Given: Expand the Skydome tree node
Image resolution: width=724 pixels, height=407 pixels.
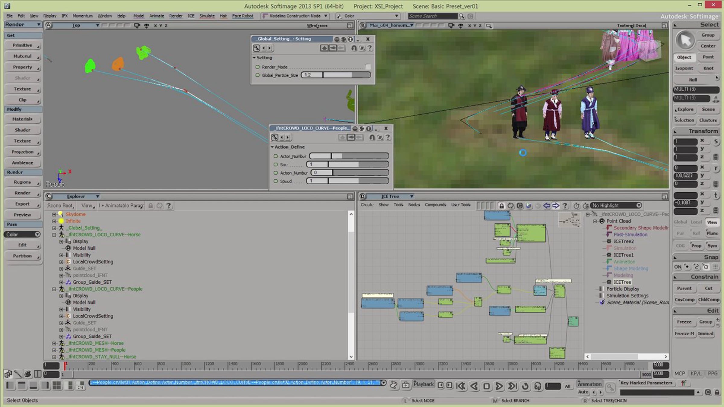Looking at the screenshot, I should [54, 214].
